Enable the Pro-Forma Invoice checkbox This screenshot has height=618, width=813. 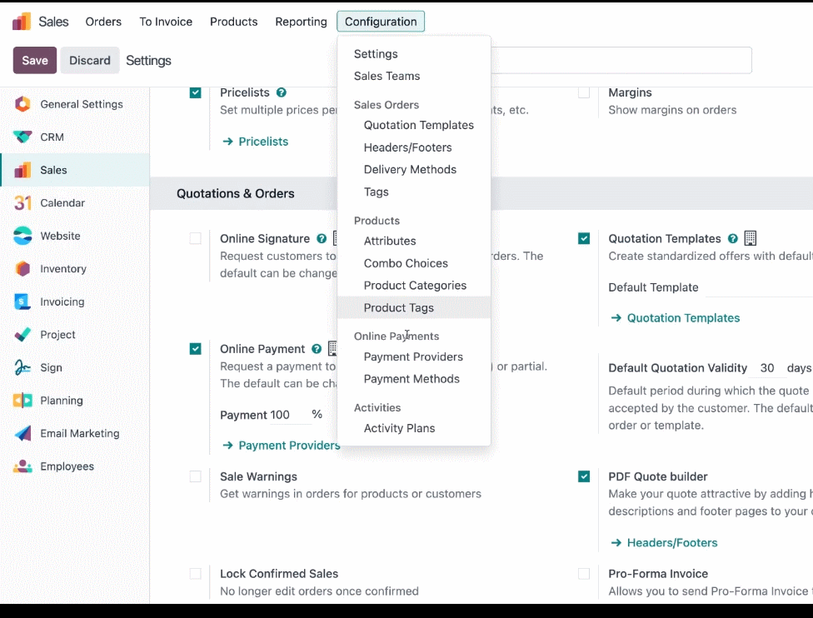(x=584, y=573)
